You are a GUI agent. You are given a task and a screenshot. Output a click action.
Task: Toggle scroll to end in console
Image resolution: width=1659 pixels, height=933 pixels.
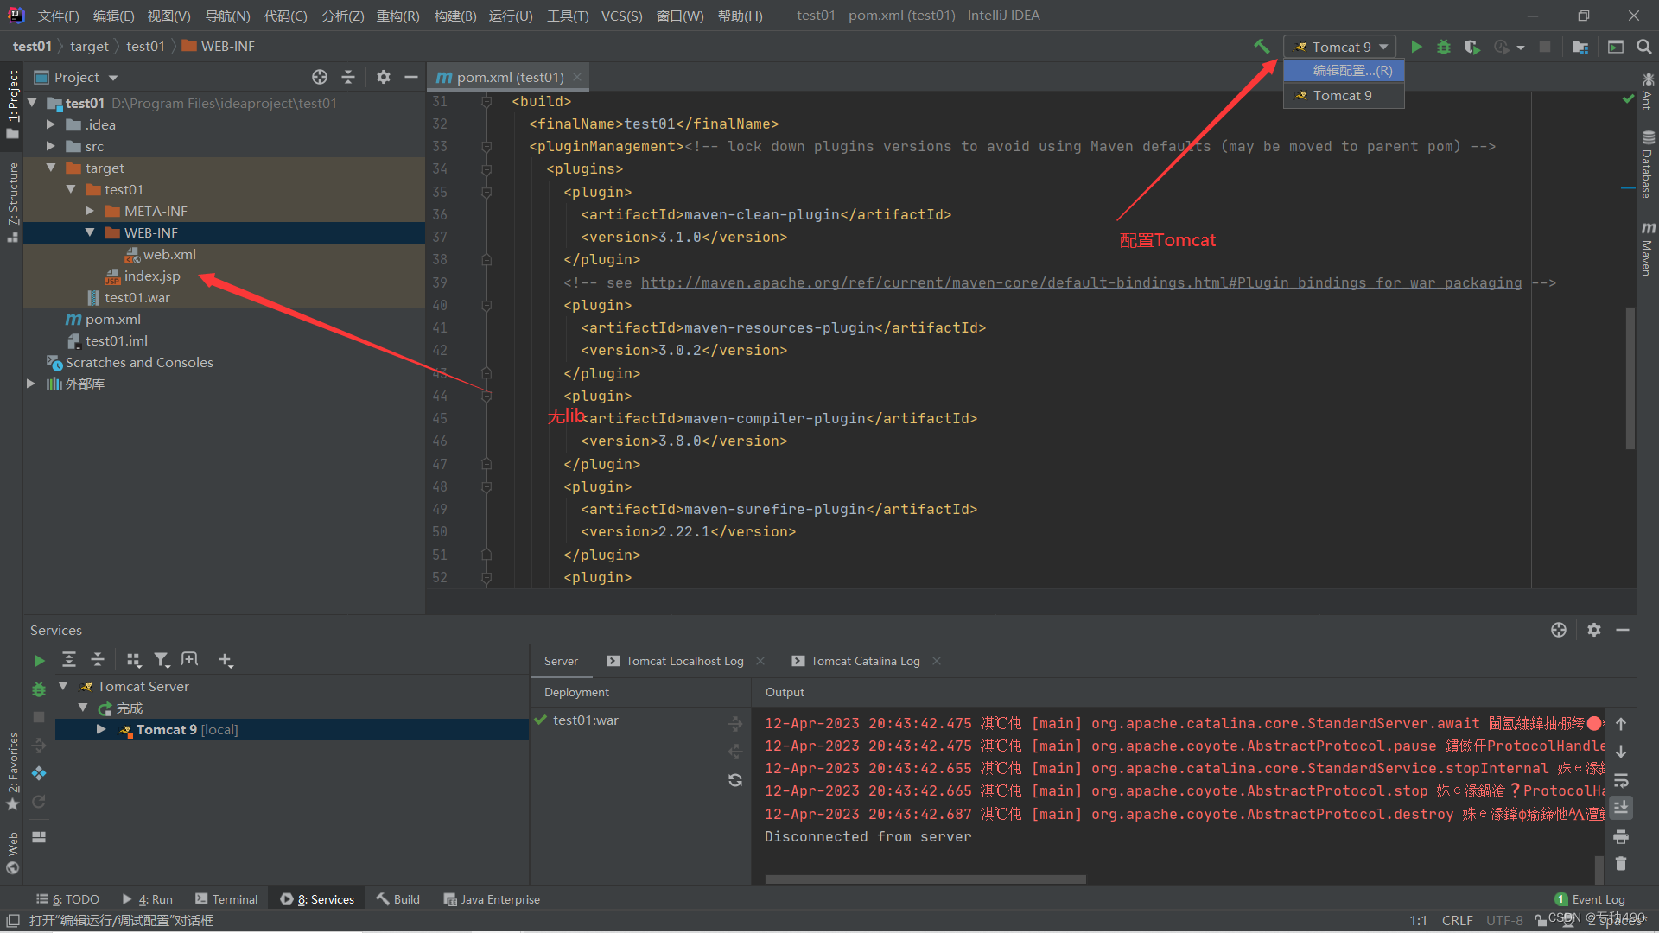[x=1621, y=808]
